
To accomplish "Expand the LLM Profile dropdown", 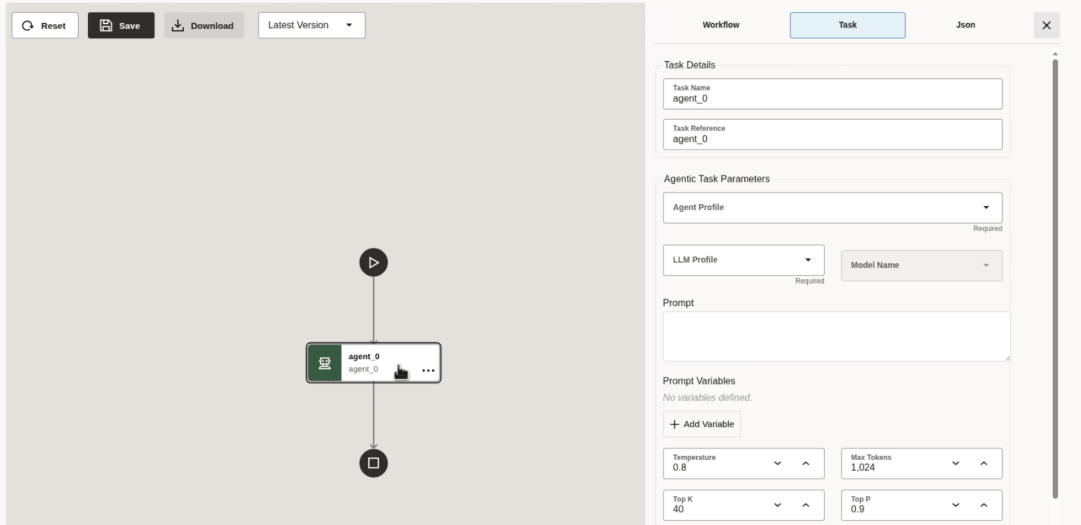I will (743, 260).
